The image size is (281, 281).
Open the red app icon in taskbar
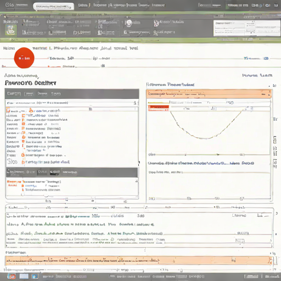click(x=12, y=276)
